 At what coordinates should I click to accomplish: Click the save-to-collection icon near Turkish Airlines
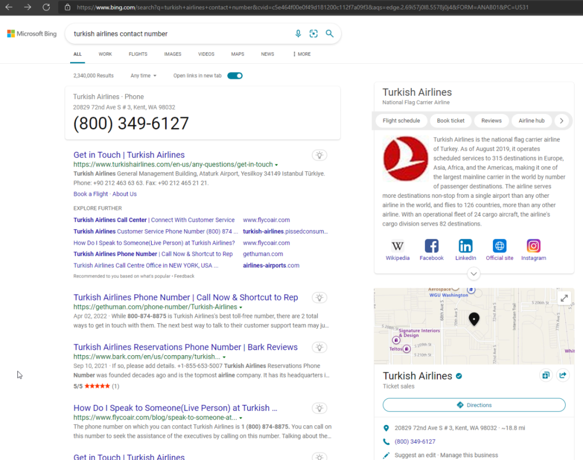[x=545, y=376]
